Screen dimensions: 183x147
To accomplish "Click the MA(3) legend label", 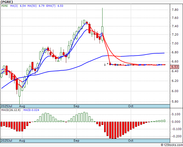I will point(14,6).
